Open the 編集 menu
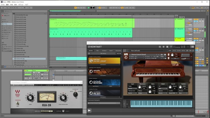The image size is (210, 118). point(7,5)
